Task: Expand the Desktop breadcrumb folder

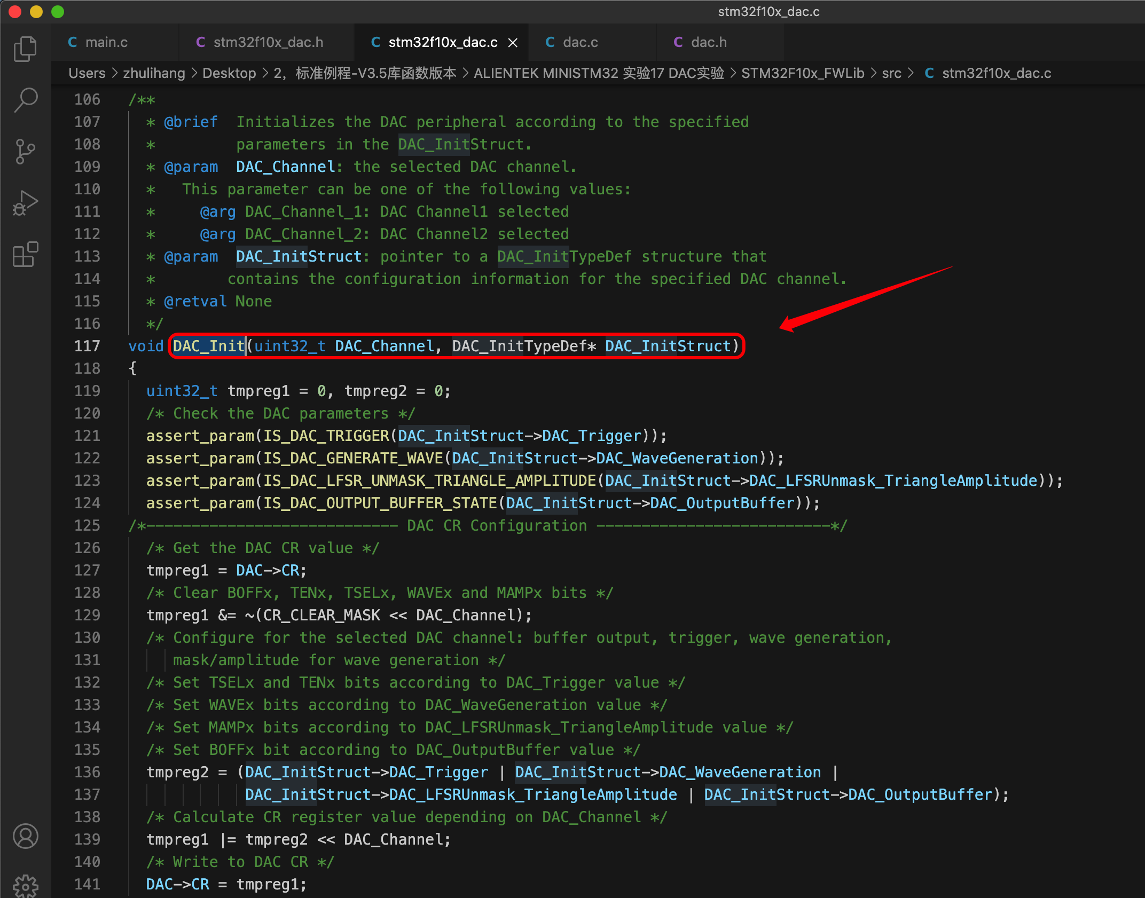Action: tap(229, 73)
